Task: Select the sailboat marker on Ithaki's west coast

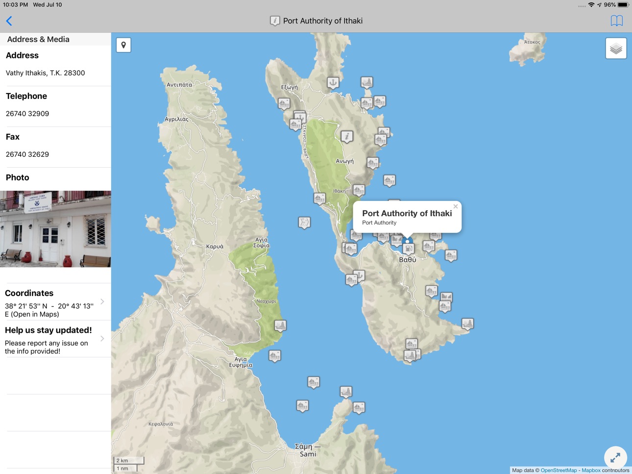Action: click(x=319, y=198)
